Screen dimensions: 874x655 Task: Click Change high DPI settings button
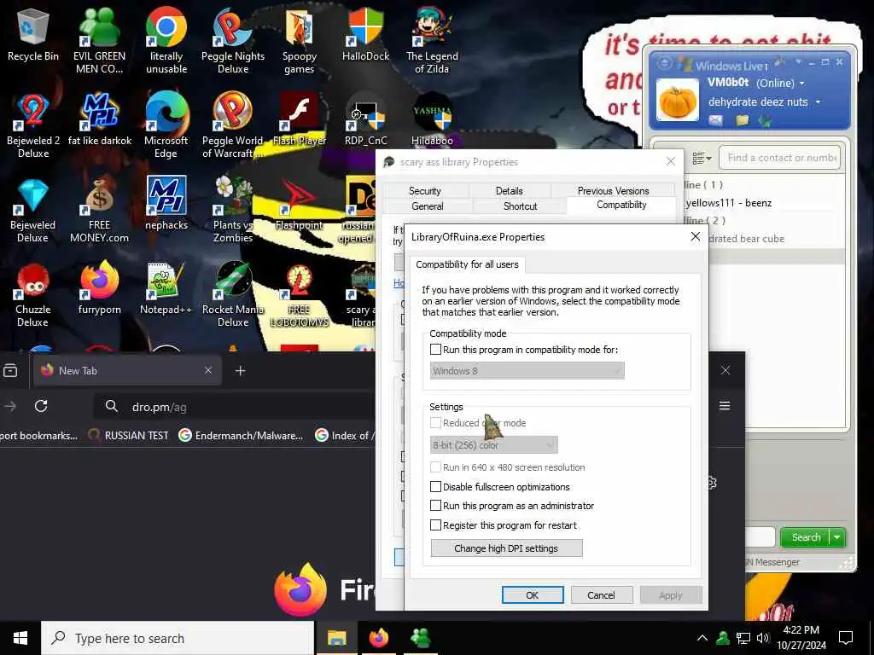(x=506, y=548)
